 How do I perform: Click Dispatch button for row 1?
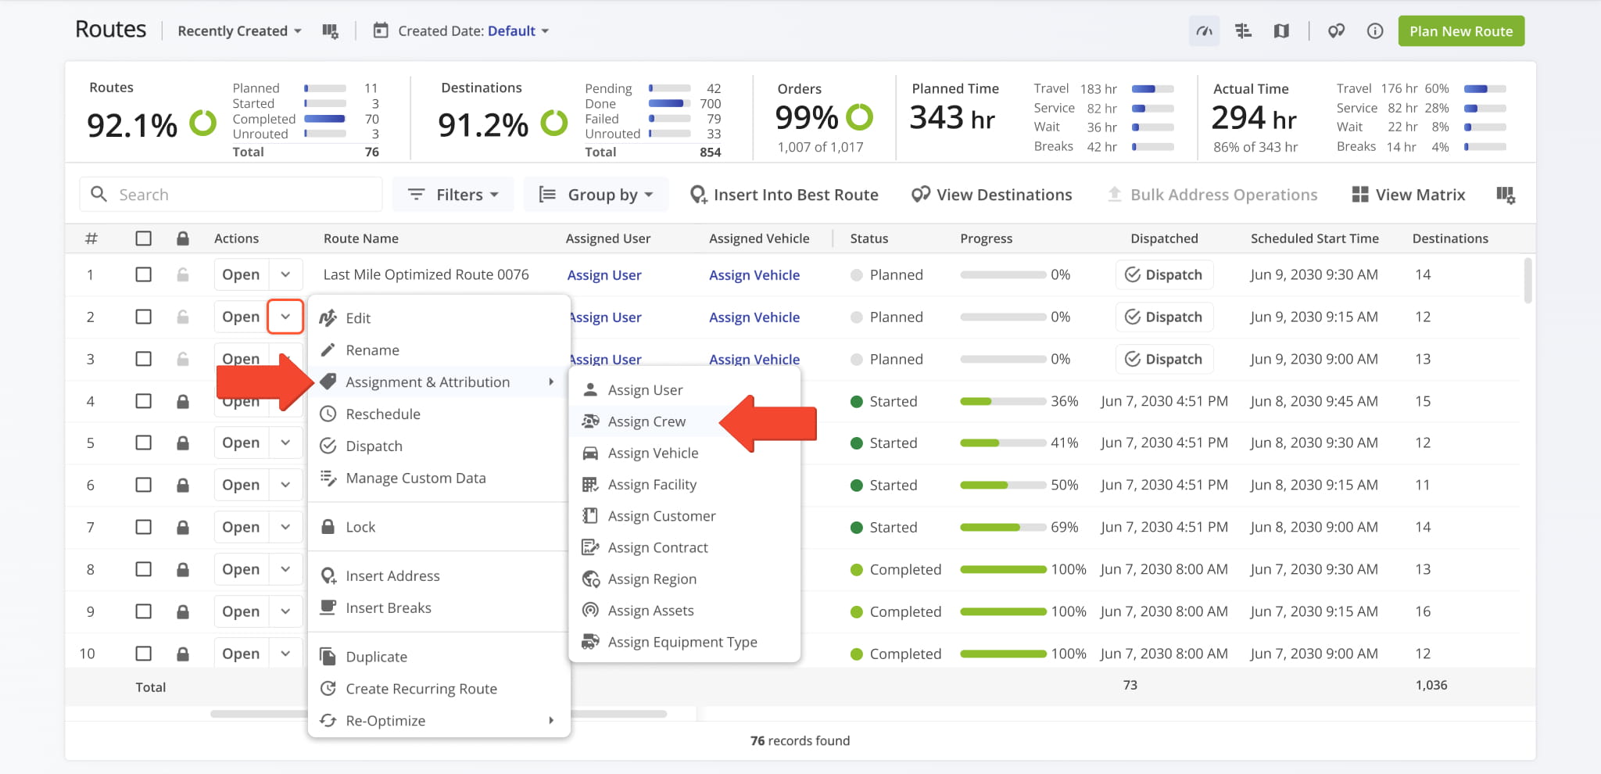pos(1164,274)
